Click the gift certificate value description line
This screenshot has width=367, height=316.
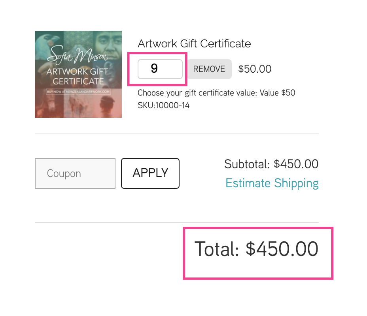click(x=216, y=93)
